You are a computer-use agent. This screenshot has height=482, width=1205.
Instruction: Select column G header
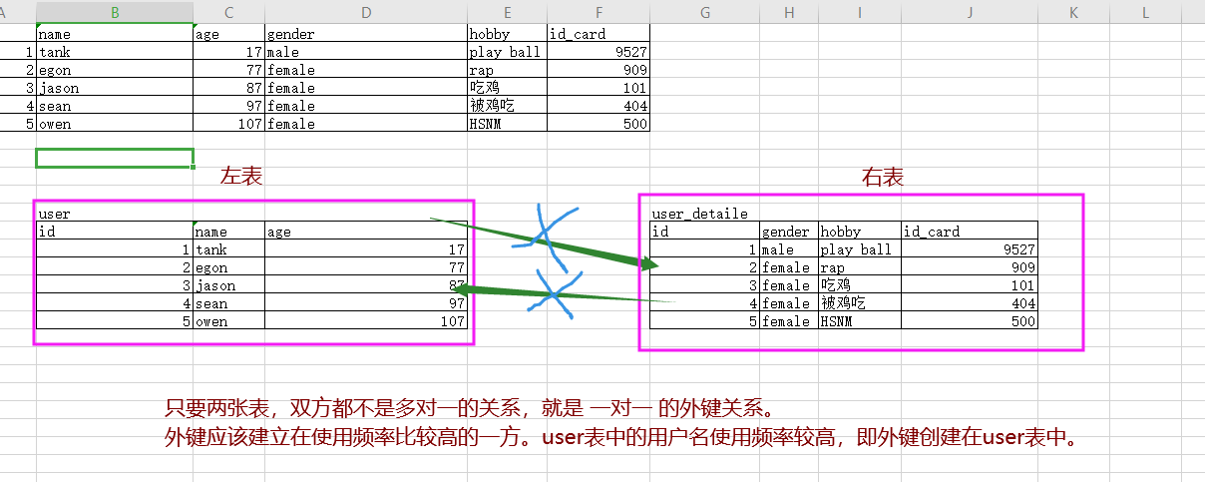pyautogui.click(x=705, y=12)
